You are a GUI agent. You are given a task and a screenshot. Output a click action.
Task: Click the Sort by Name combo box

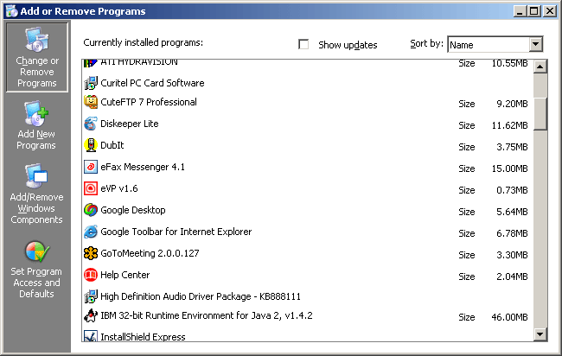(x=495, y=44)
